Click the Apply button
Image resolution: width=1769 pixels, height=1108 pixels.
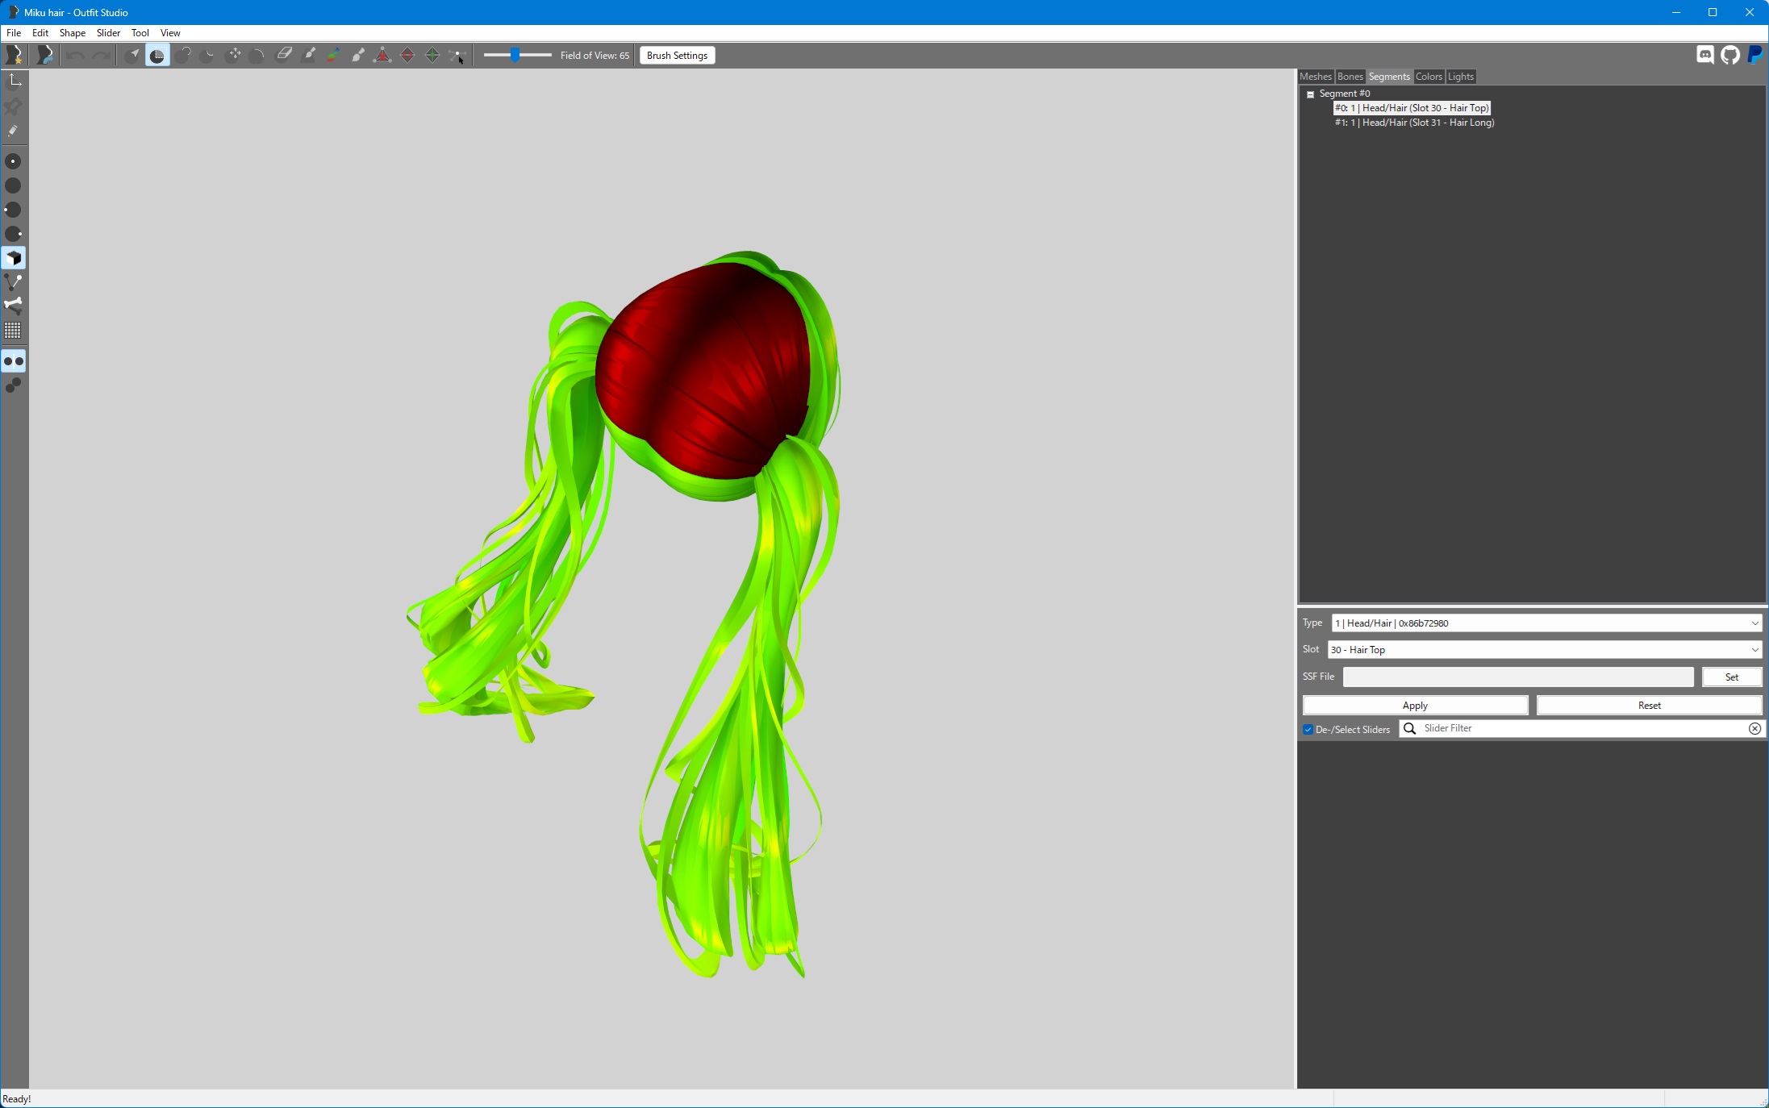1415,706
